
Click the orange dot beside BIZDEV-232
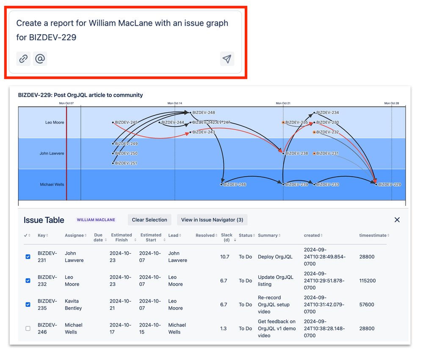(315, 132)
